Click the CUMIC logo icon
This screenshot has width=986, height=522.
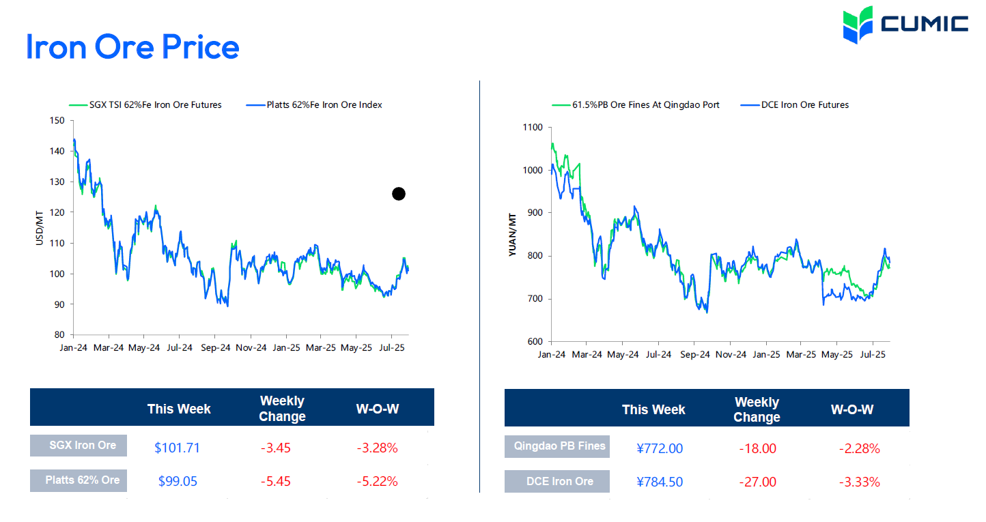[x=858, y=24]
